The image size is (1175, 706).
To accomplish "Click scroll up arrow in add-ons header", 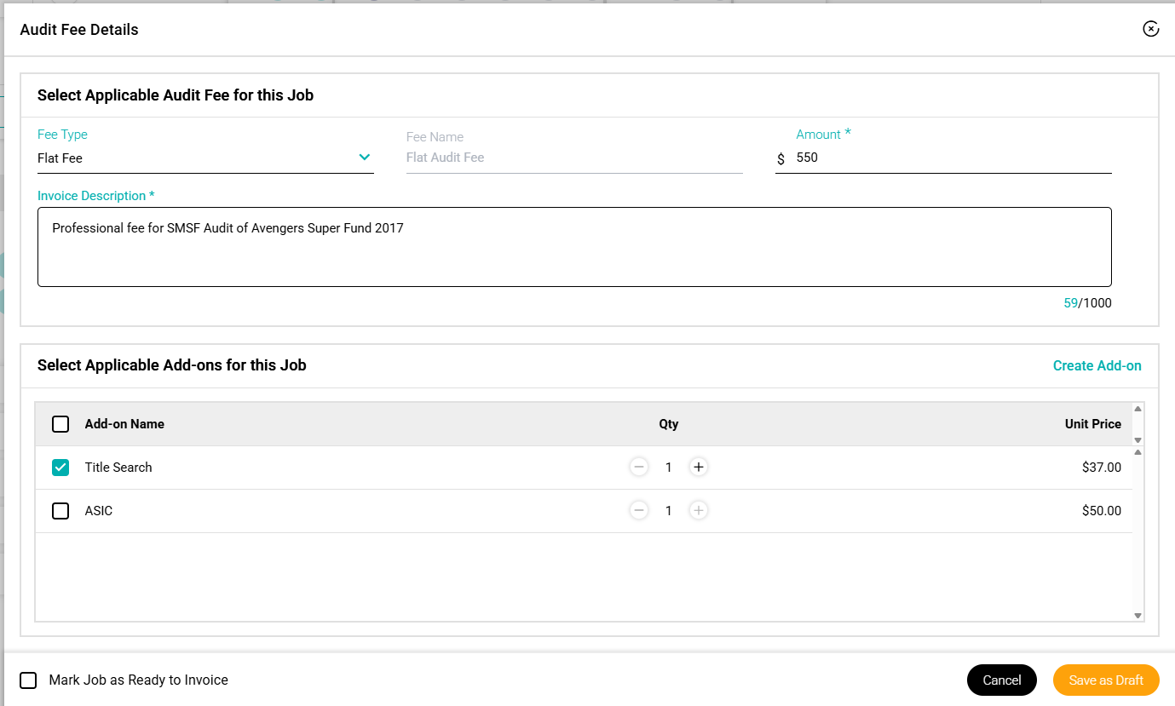I will [x=1138, y=409].
